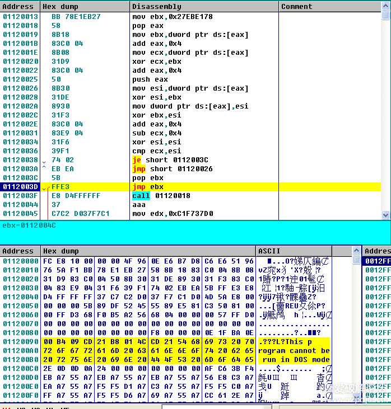The image size is (391, 409).
Task: Click the jump arrow marker beside address 0112003A
Action: (45, 169)
